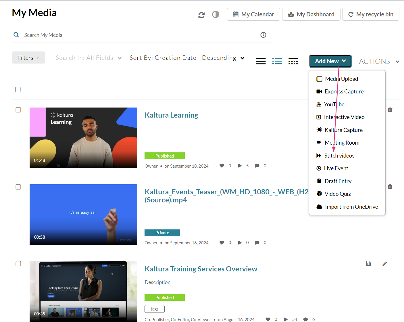This screenshot has height=322, width=404.
Task: Open analytics for Kaltura Training Services Overview
Action: pyautogui.click(x=368, y=263)
